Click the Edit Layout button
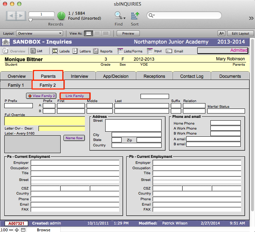This screenshot has width=255, height=232. tap(240, 33)
